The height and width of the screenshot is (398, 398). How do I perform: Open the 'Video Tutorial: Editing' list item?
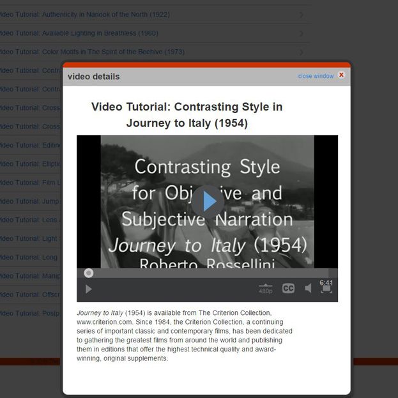30,145
